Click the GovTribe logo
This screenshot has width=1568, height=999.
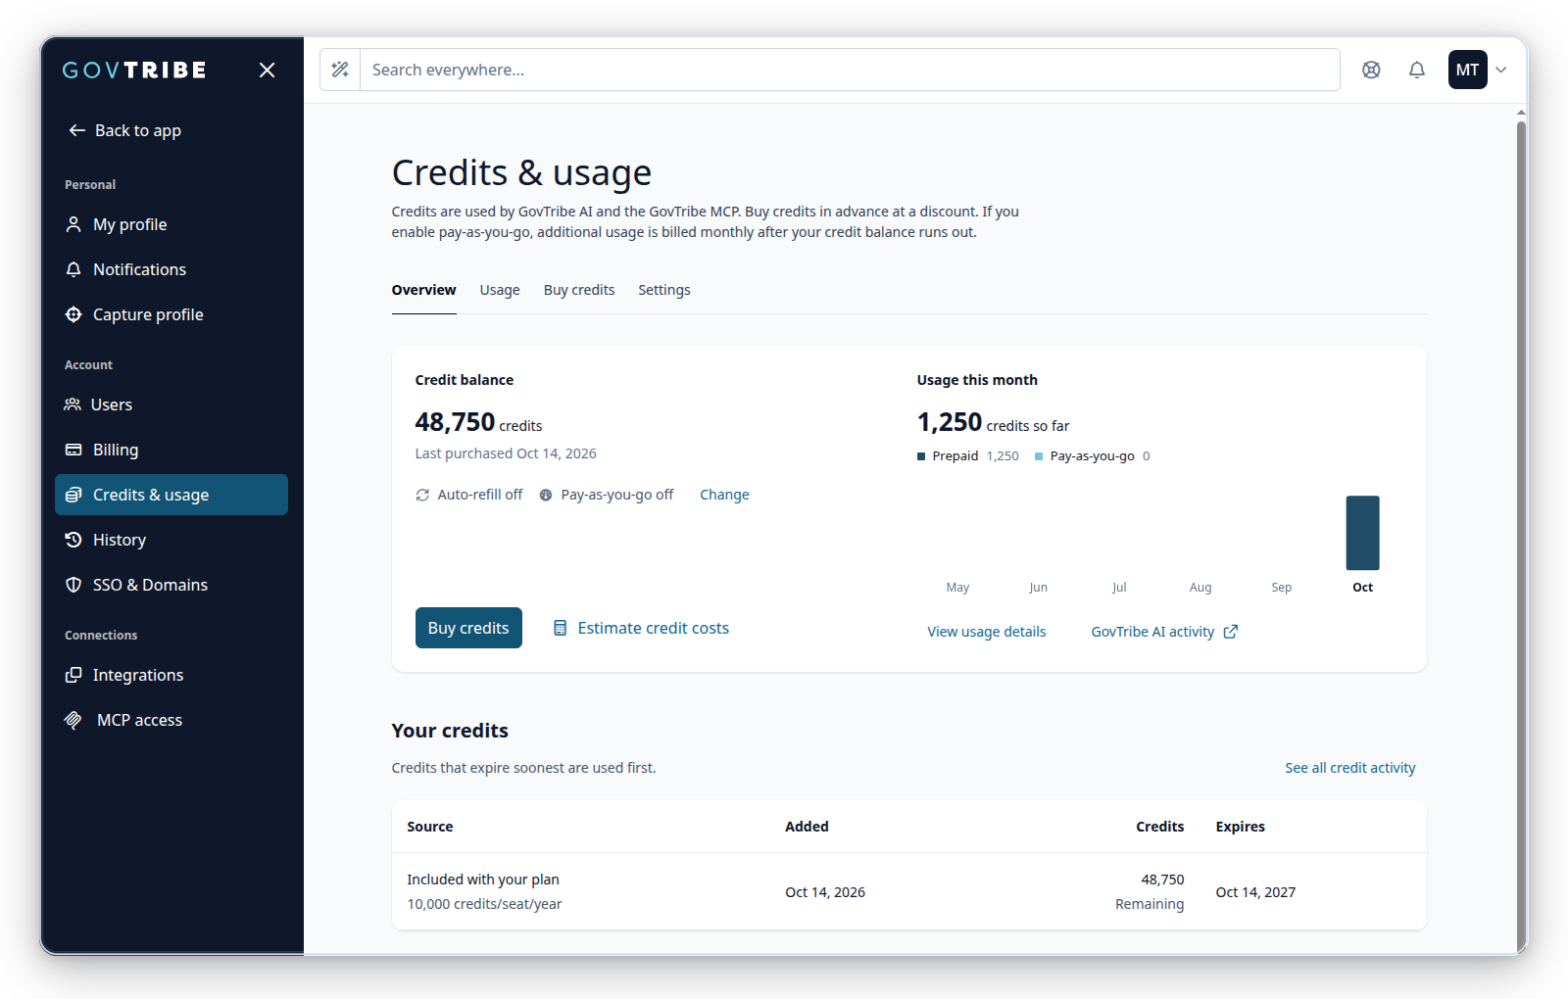coord(134,70)
